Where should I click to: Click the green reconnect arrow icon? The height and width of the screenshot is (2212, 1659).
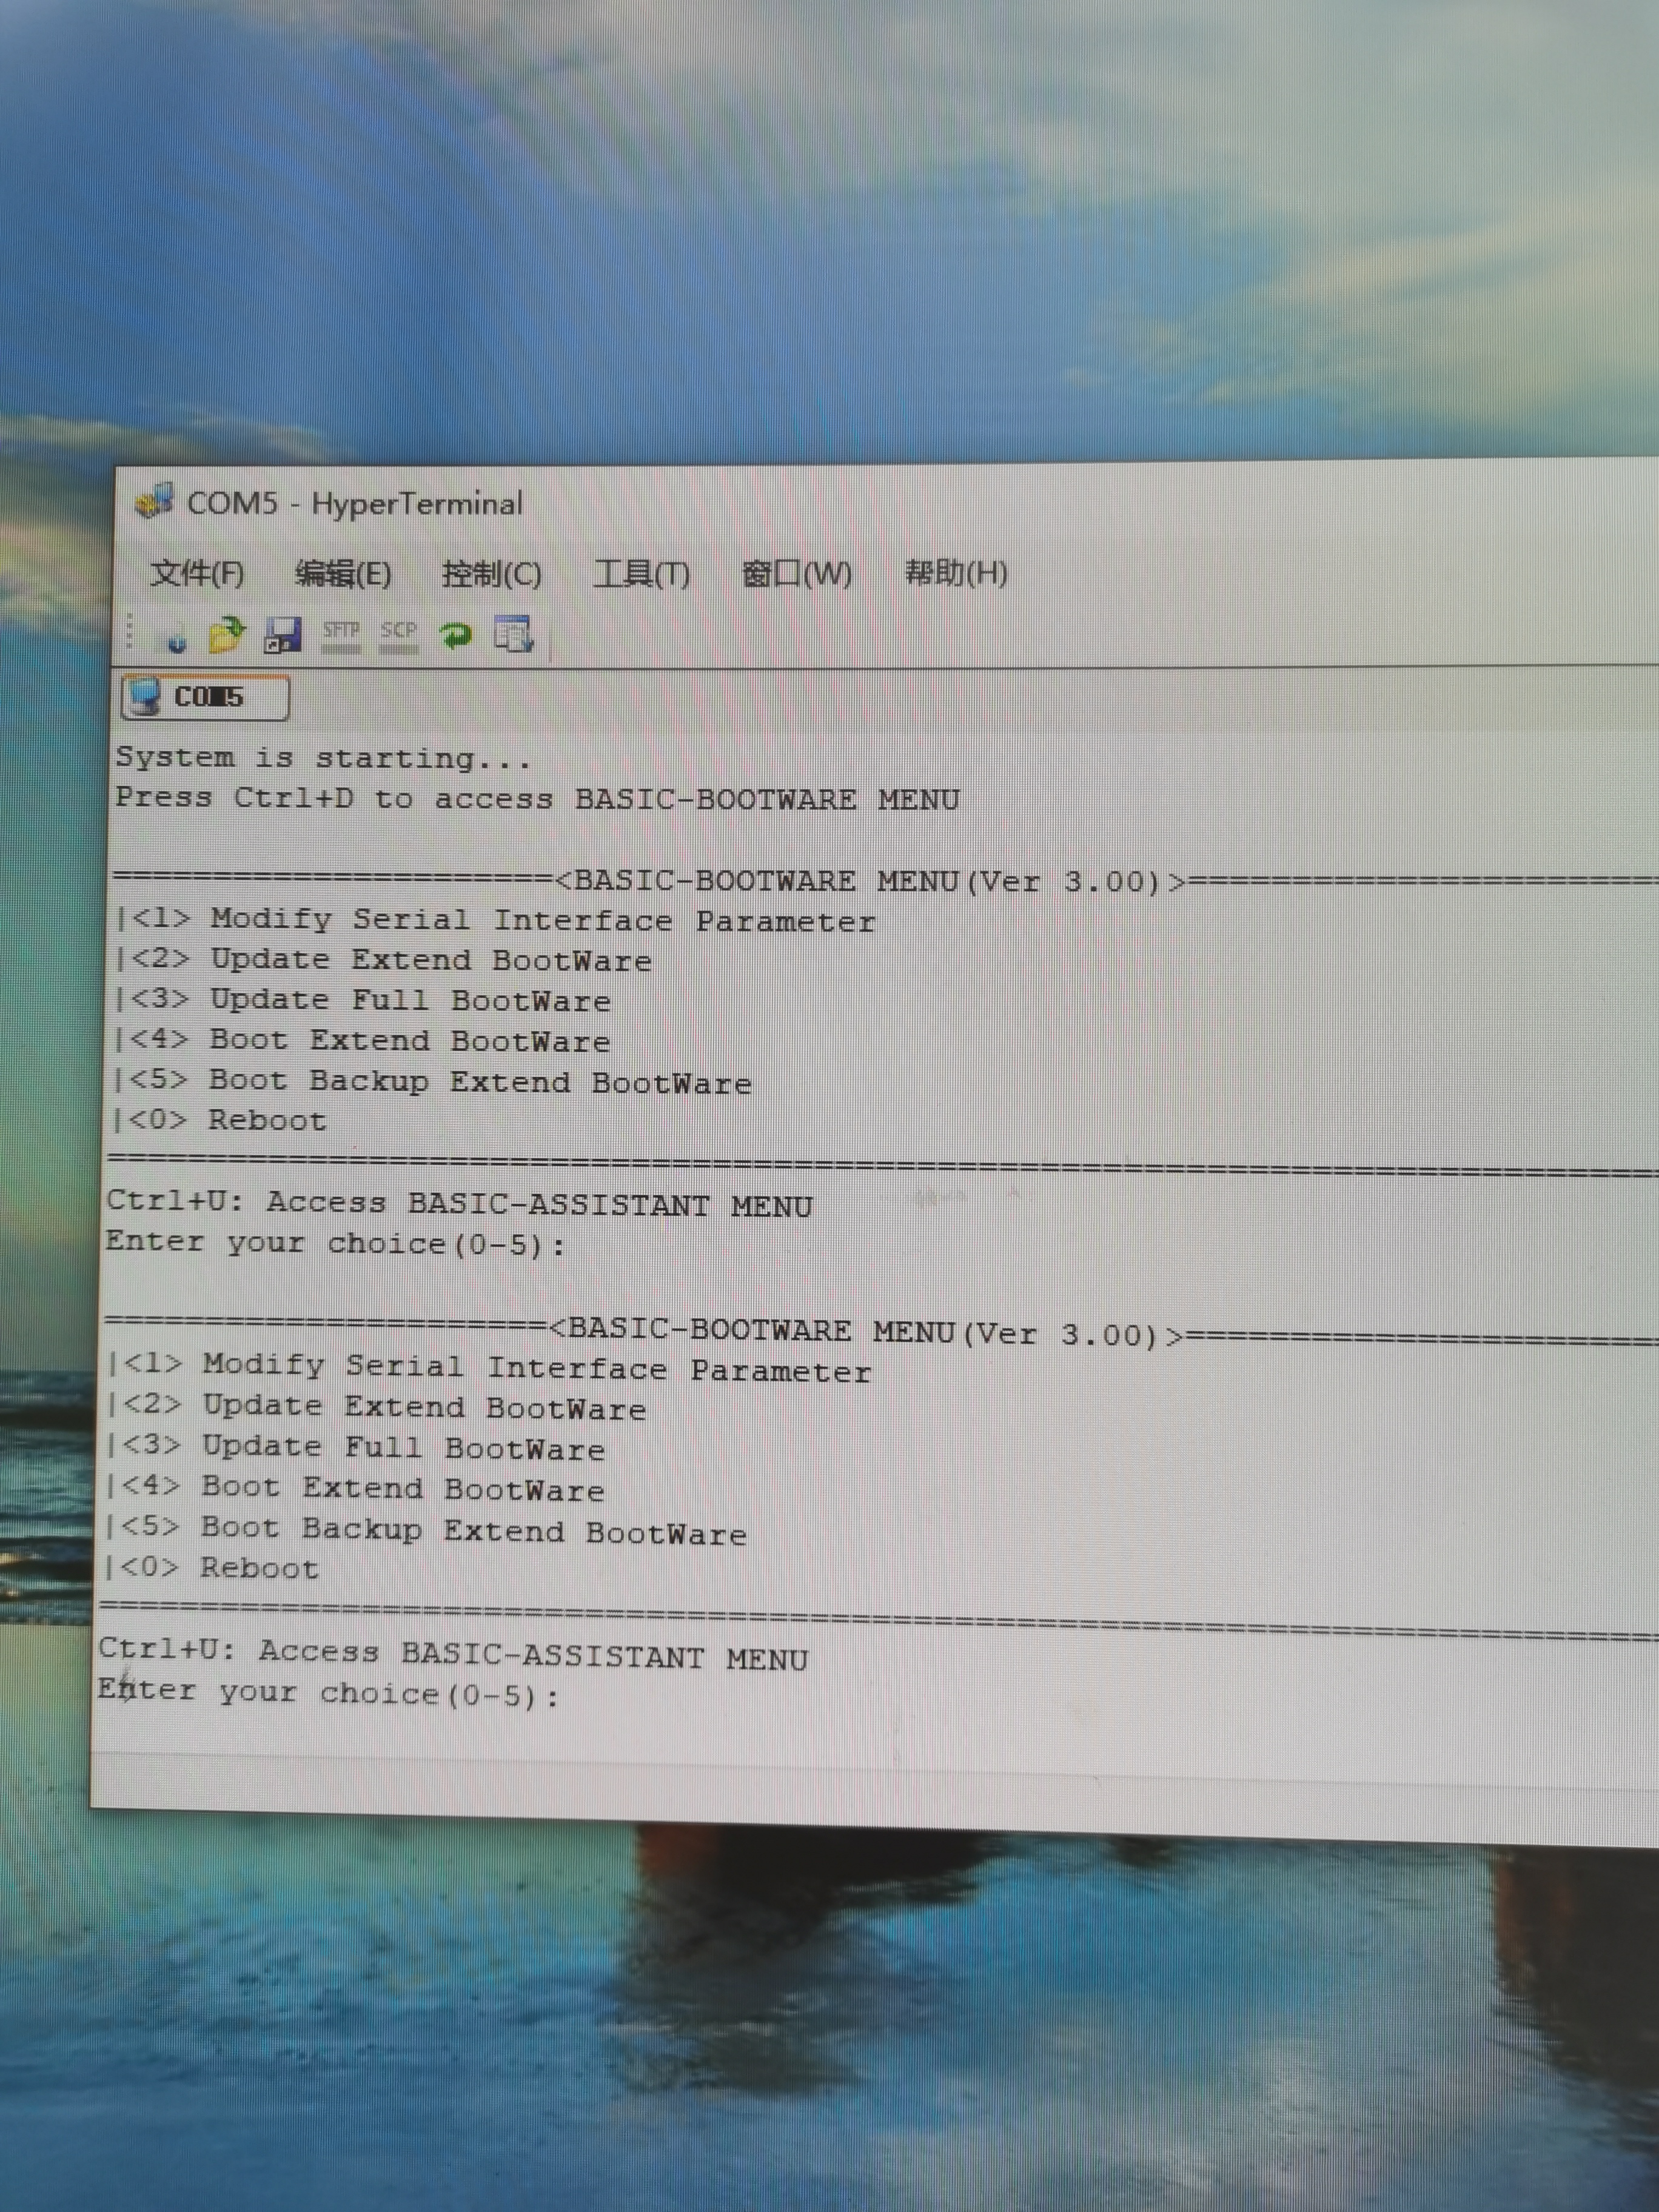[456, 635]
